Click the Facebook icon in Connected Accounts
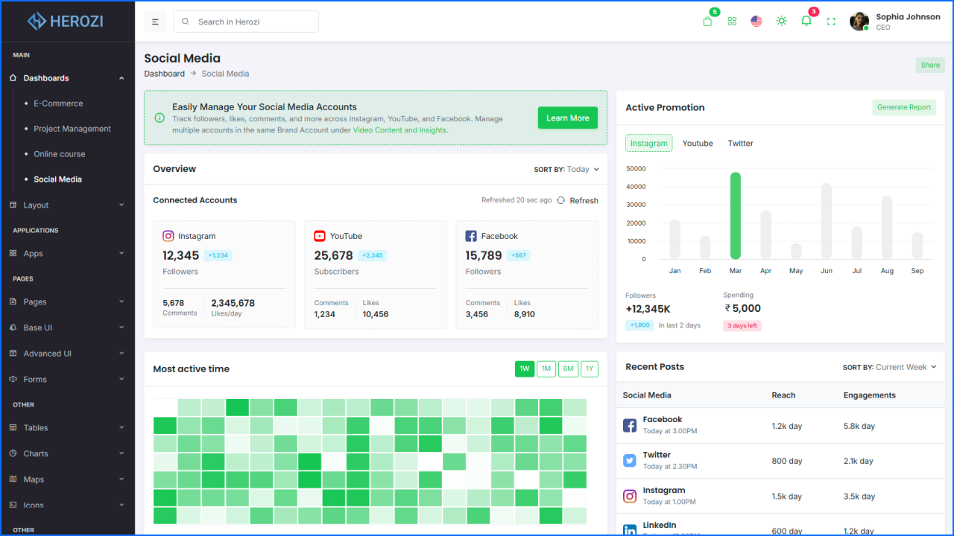Viewport: 954px width, 536px height. pyautogui.click(x=471, y=236)
